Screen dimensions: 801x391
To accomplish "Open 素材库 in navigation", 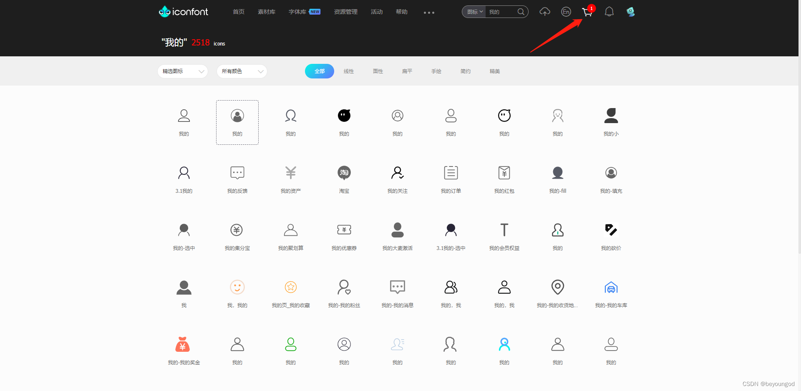I will pyautogui.click(x=267, y=12).
